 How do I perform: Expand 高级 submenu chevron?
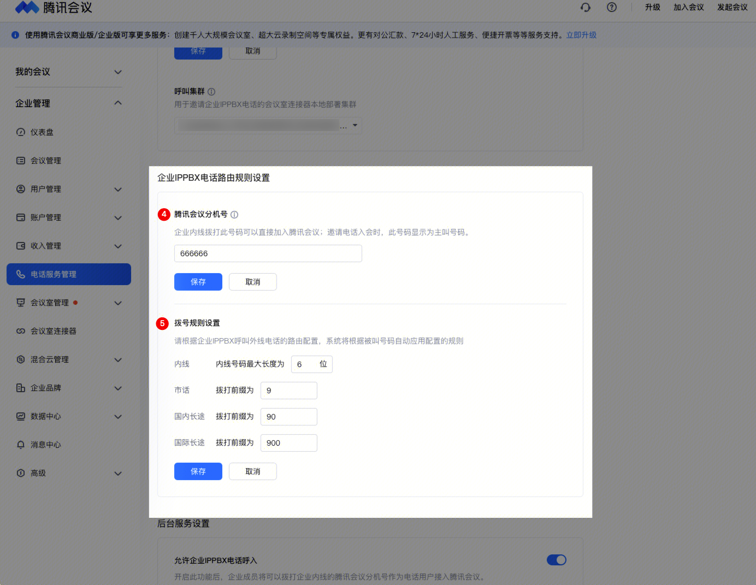click(x=118, y=474)
